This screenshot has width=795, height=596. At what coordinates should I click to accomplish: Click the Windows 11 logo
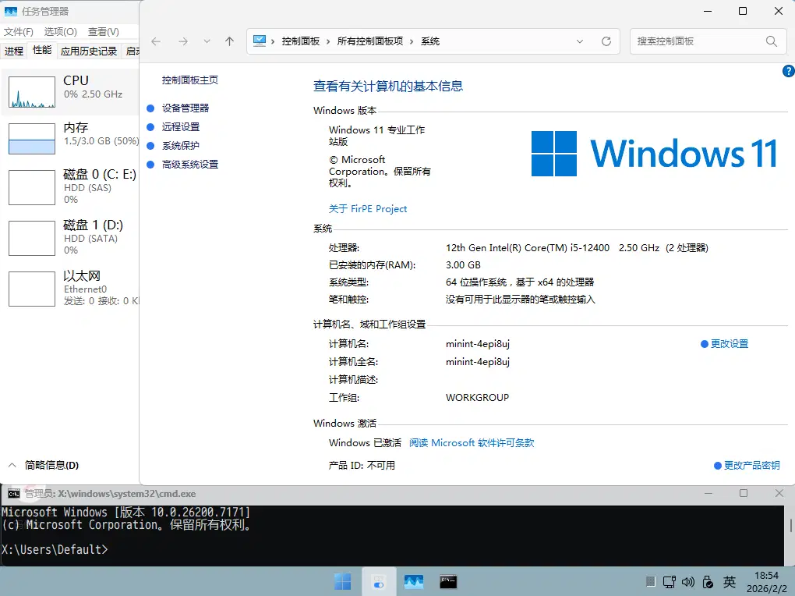point(654,154)
